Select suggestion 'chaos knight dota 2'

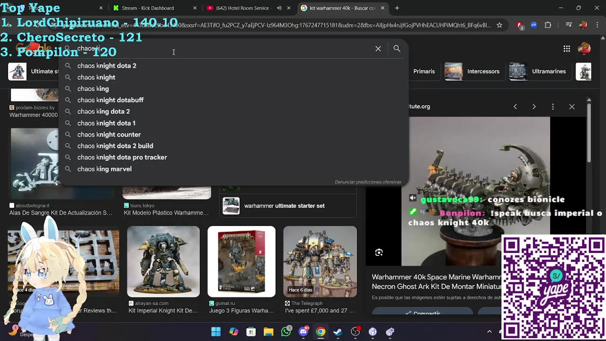tap(233, 66)
